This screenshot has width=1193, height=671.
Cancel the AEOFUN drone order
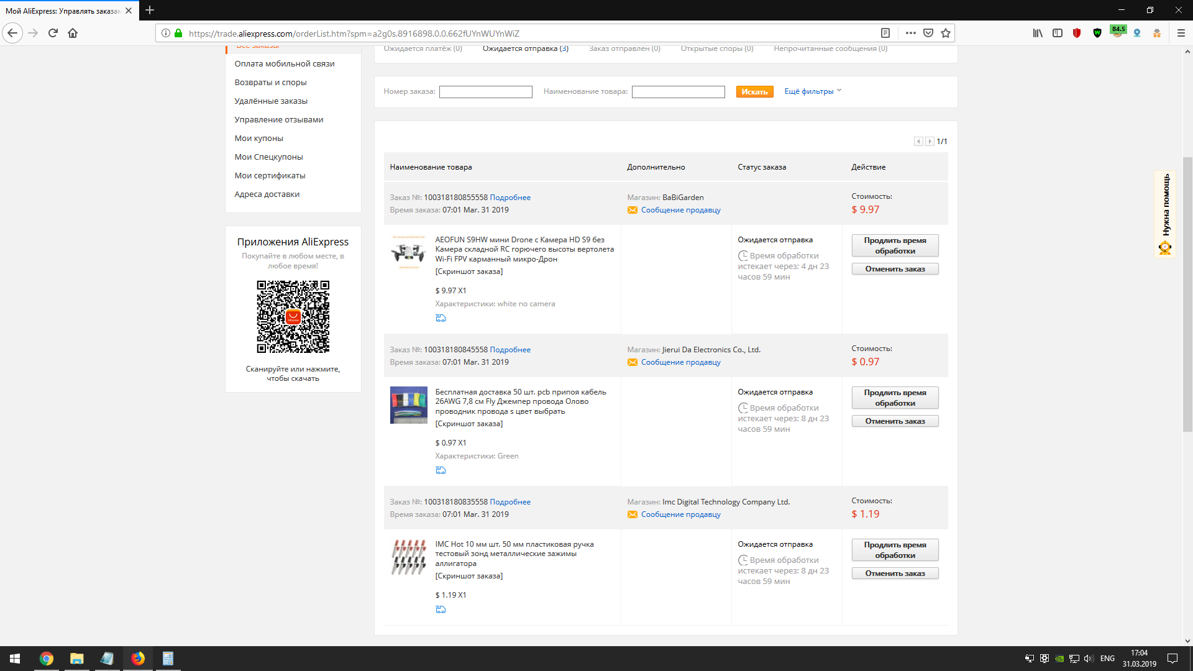tap(895, 269)
